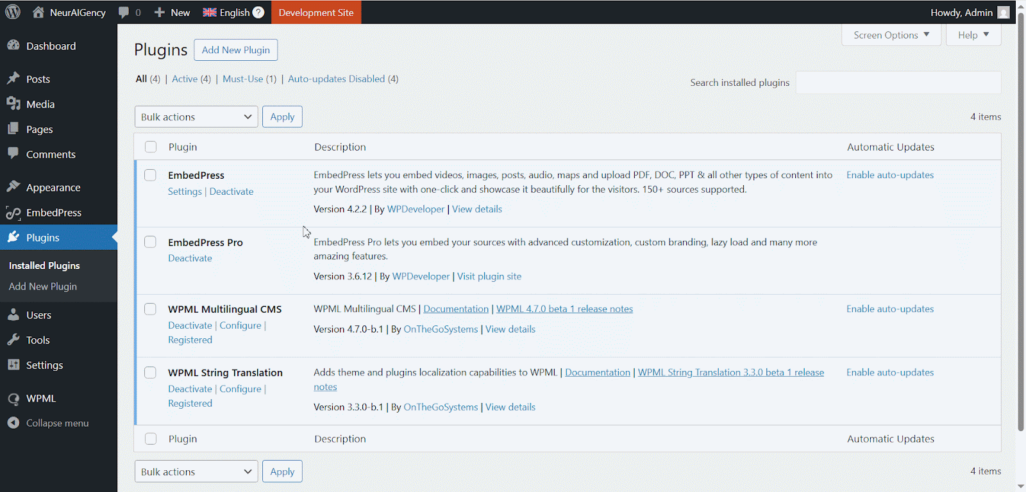
Task: Click the Posts pushpin icon
Action: [13, 78]
